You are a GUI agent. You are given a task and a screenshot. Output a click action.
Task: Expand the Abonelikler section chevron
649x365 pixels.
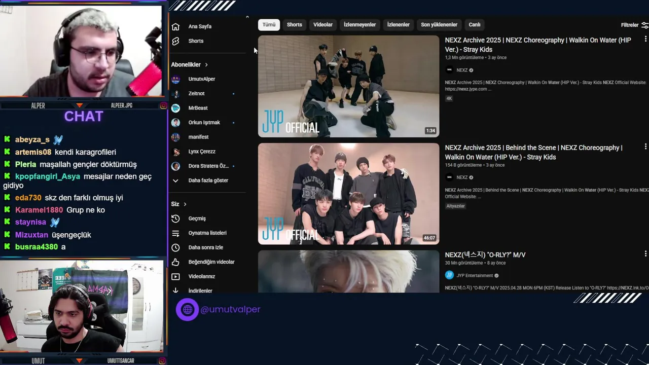[206, 65]
